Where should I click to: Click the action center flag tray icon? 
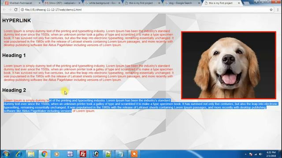251,154
